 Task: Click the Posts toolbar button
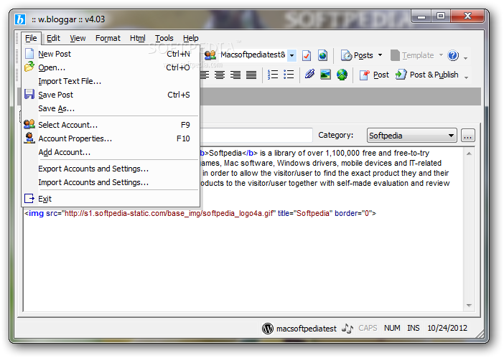click(x=357, y=55)
